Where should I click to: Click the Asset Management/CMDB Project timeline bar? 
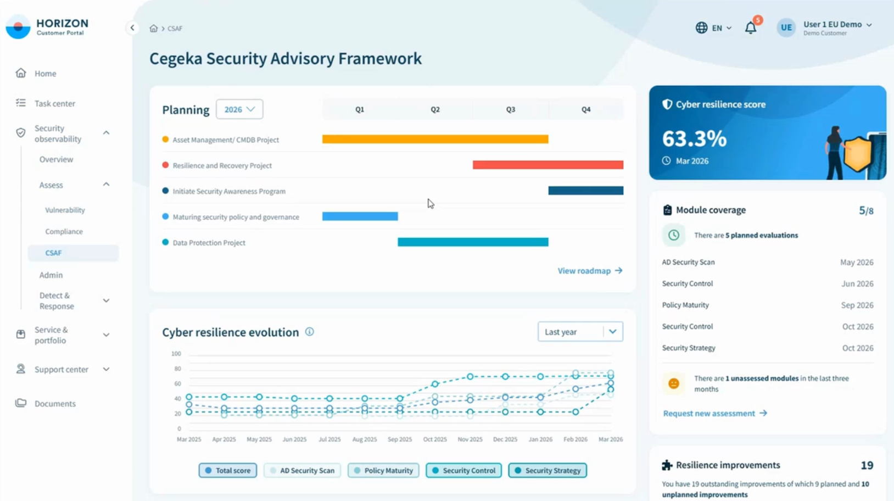coord(434,139)
